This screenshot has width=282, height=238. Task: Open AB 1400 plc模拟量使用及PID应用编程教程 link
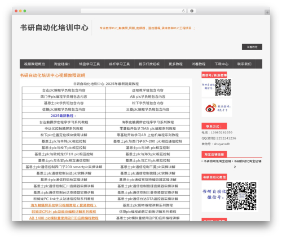pos(64,218)
